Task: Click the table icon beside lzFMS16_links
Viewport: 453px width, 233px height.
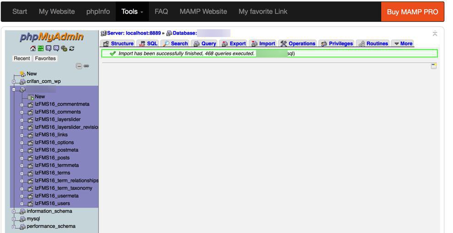Action: pyautogui.click(x=30, y=135)
